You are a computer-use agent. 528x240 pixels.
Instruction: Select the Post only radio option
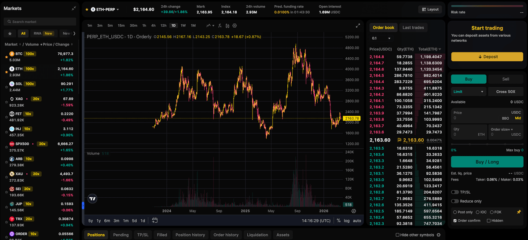(x=455, y=212)
